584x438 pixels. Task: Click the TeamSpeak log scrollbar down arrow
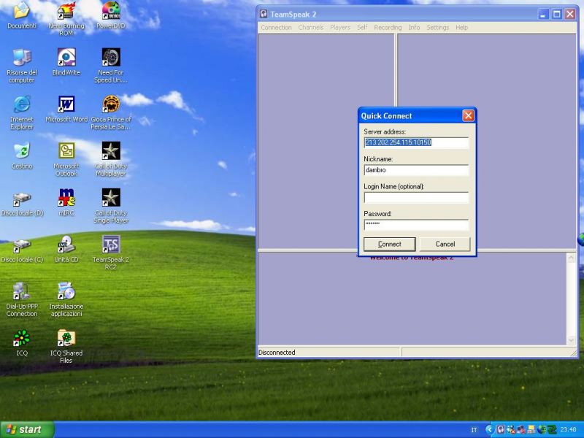572,340
